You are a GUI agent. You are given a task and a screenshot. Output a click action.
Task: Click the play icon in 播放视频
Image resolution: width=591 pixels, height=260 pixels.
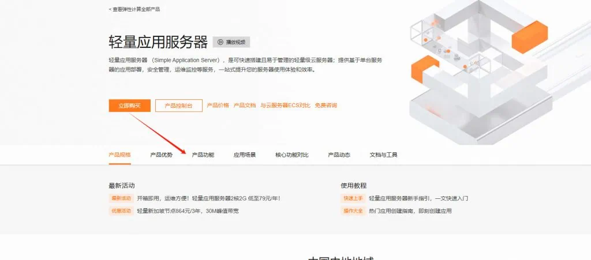[220, 42]
